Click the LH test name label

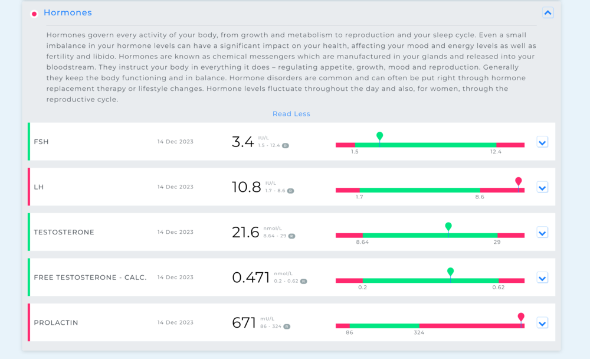tap(39, 187)
